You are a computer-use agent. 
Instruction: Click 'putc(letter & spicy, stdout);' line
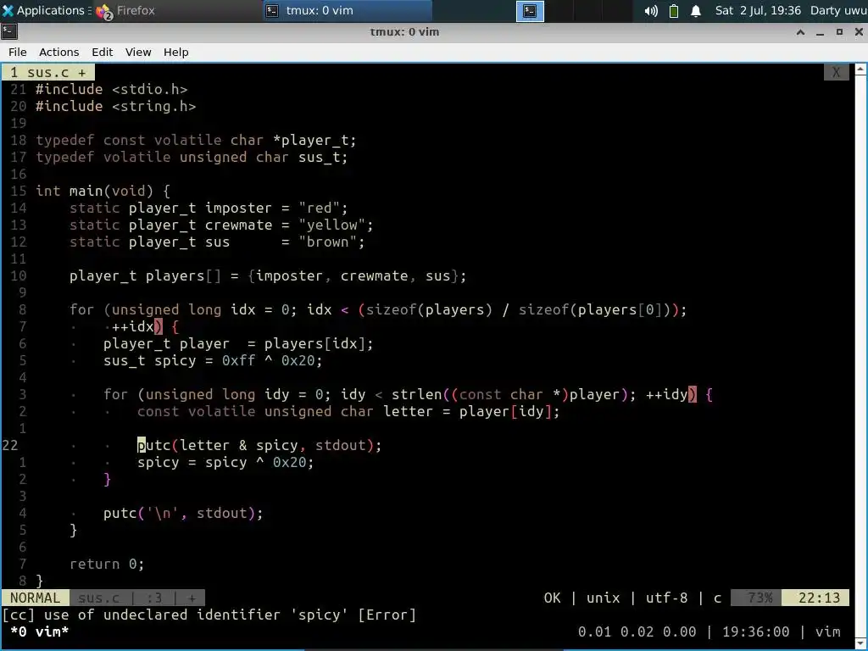click(259, 445)
